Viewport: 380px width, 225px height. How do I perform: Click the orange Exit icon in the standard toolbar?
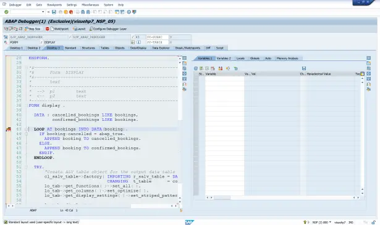click(x=65, y=12)
